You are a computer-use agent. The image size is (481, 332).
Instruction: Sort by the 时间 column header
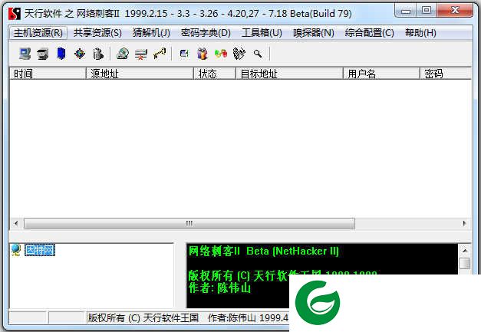[x=48, y=74]
